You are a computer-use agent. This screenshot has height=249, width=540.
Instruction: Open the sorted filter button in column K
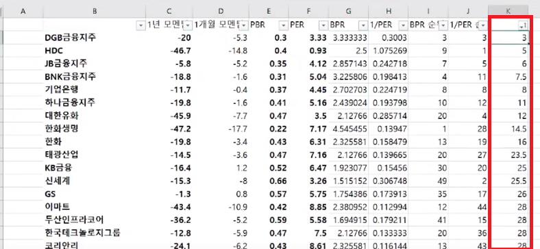[x=524, y=25]
